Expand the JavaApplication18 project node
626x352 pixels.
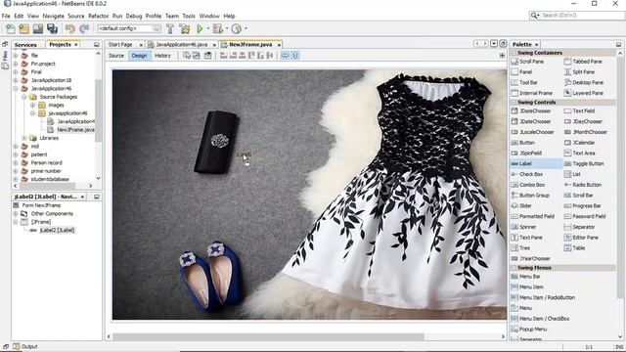(16, 80)
